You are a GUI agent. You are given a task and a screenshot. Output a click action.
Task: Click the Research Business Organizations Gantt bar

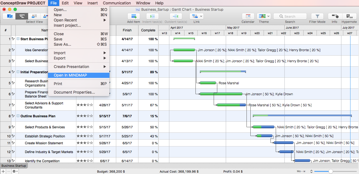point(208,83)
